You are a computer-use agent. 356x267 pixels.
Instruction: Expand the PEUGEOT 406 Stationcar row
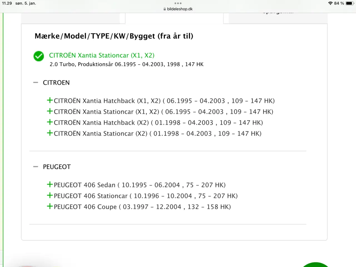(50, 195)
